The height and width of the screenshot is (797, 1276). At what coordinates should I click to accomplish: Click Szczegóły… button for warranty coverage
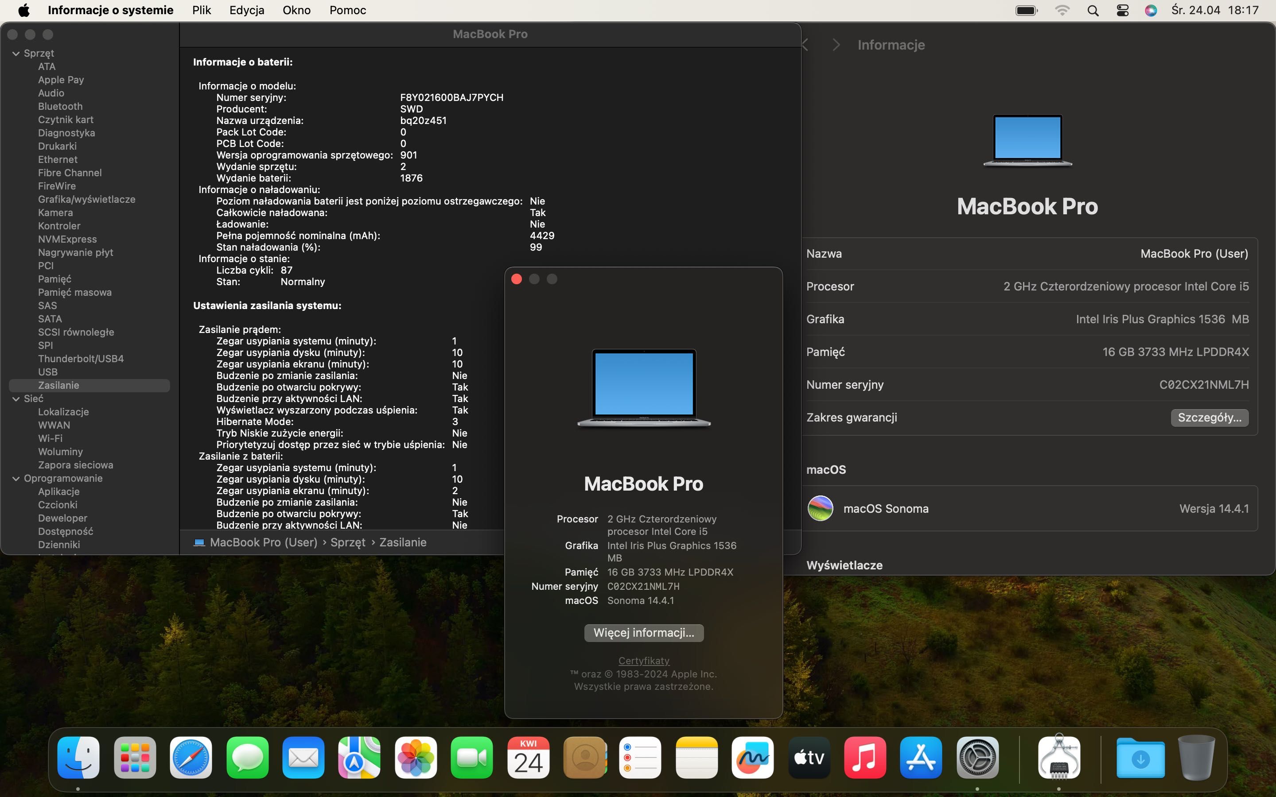[1209, 418]
